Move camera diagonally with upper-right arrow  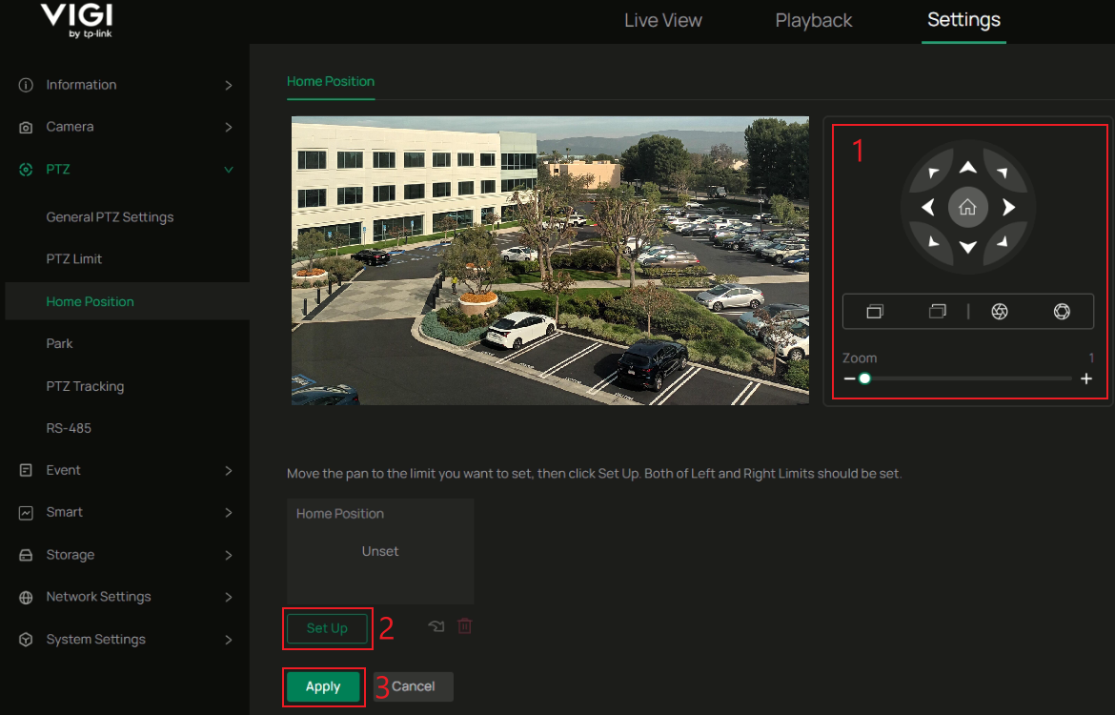coord(1002,173)
